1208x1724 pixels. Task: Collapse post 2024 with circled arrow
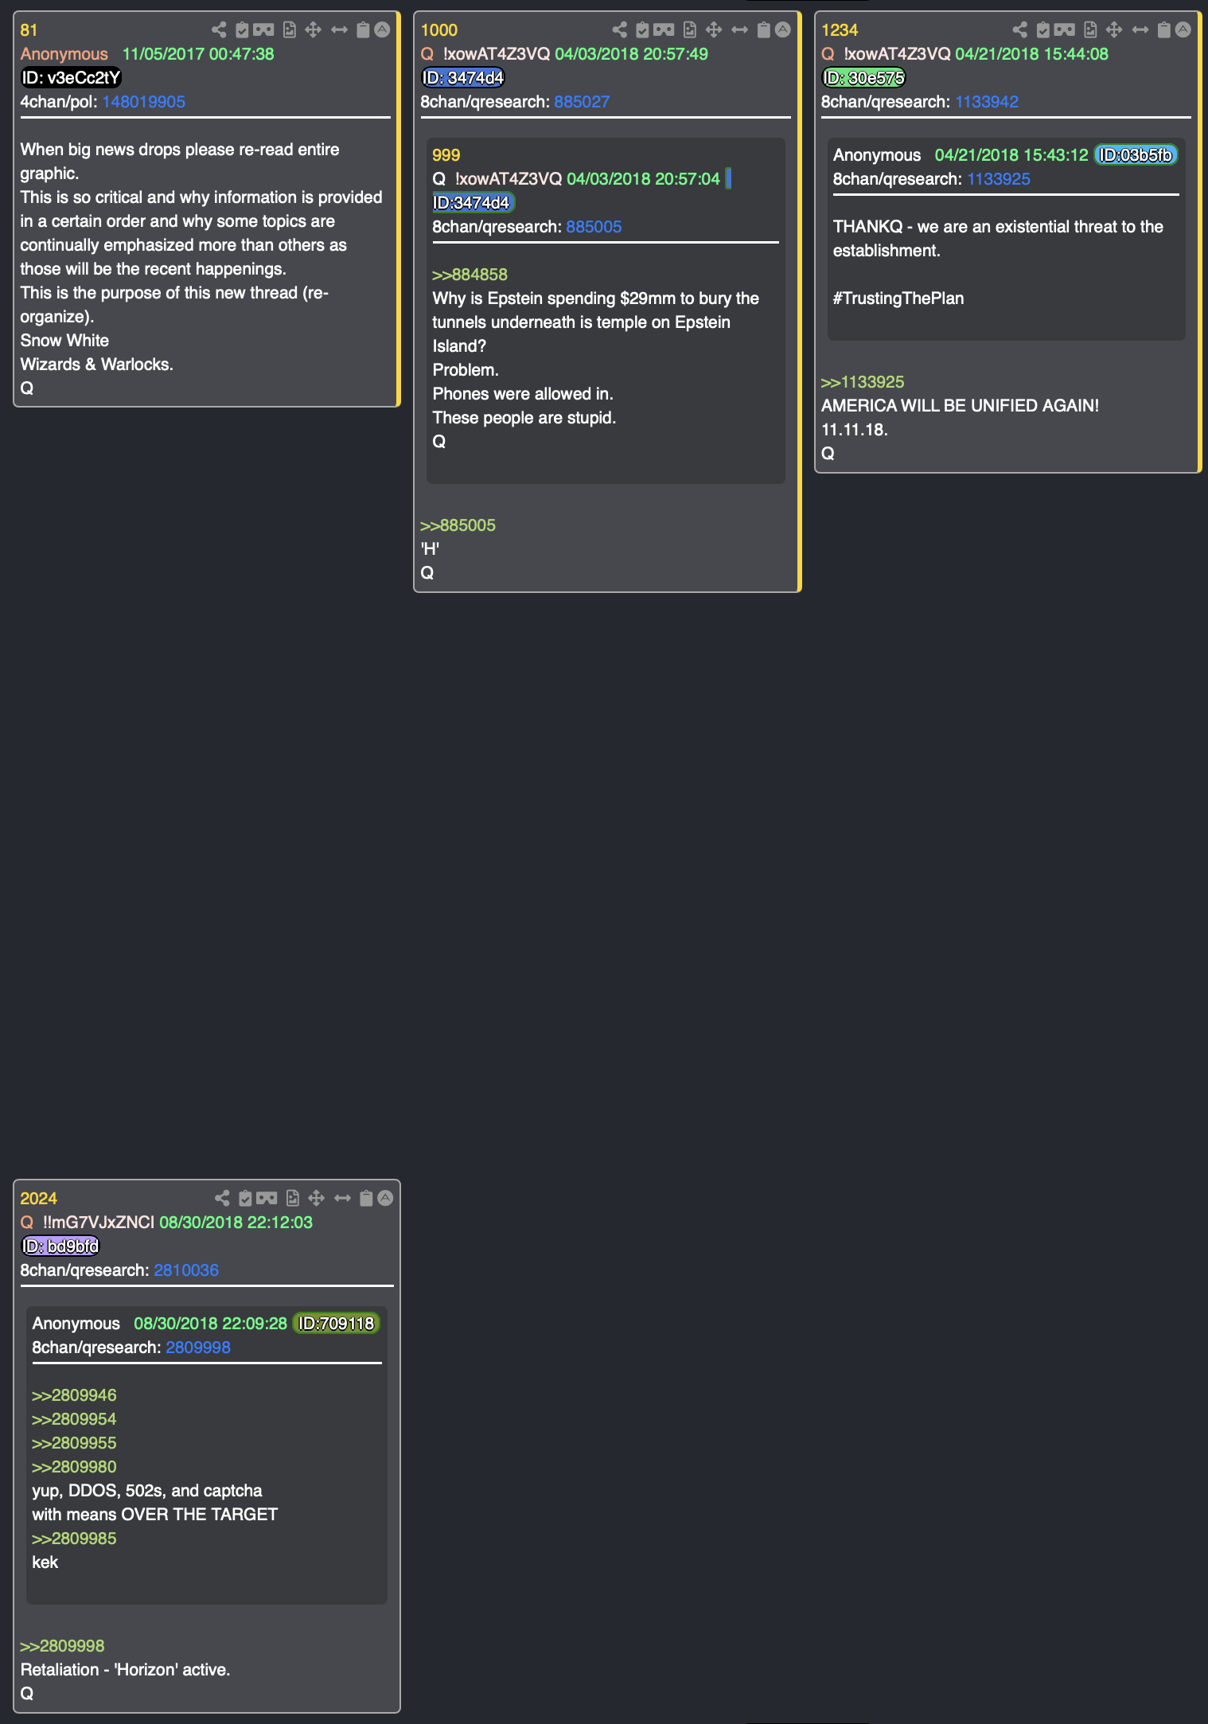click(x=385, y=1198)
